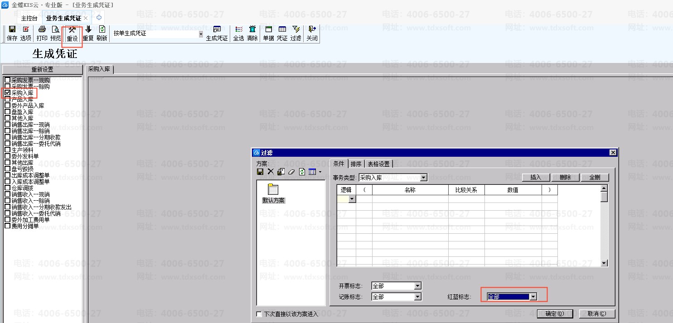Click the 关闭 (Close) toolbar icon
Viewport: 673px width, 323px height.
click(x=312, y=34)
